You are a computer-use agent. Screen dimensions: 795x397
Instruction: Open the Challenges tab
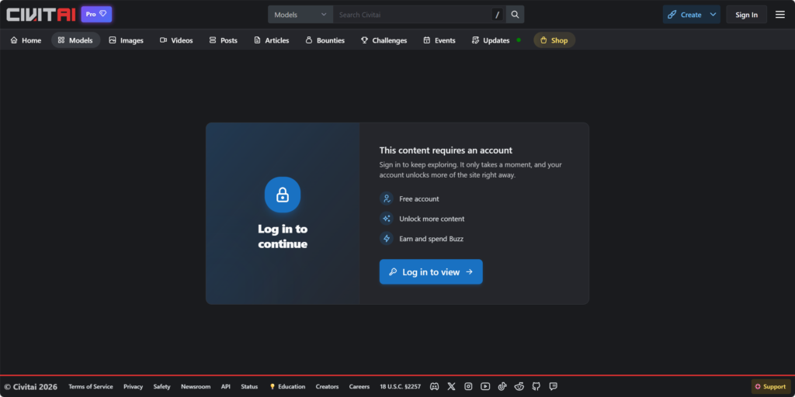click(x=384, y=40)
